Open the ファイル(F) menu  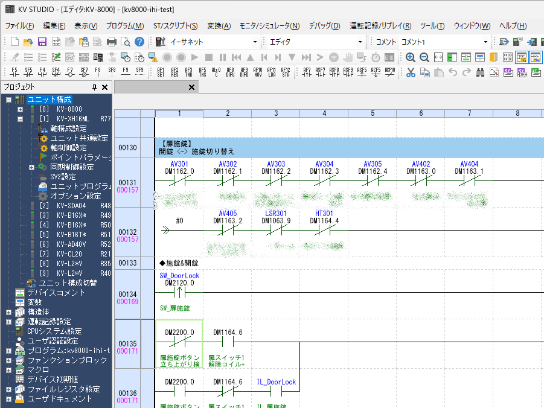coord(19,26)
